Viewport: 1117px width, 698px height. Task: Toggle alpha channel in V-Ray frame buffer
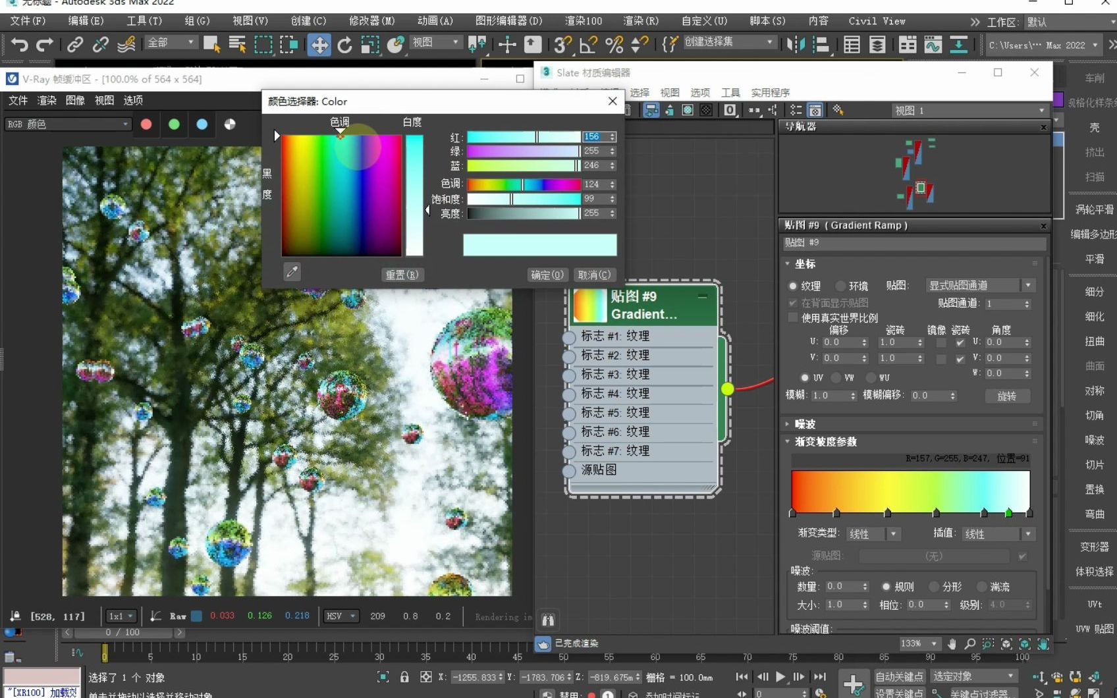[x=230, y=124]
